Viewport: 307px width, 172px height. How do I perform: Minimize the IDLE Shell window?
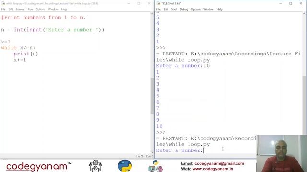280,3
